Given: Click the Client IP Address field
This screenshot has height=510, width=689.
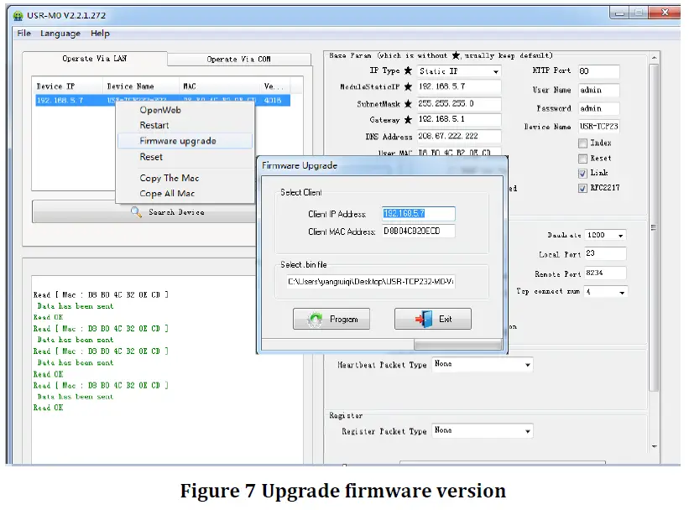Looking at the screenshot, I should pyautogui.click(x=418, y=214).
